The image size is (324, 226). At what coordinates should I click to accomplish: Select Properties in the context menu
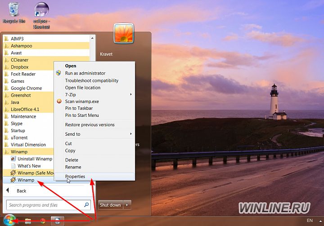click(75, 177)
